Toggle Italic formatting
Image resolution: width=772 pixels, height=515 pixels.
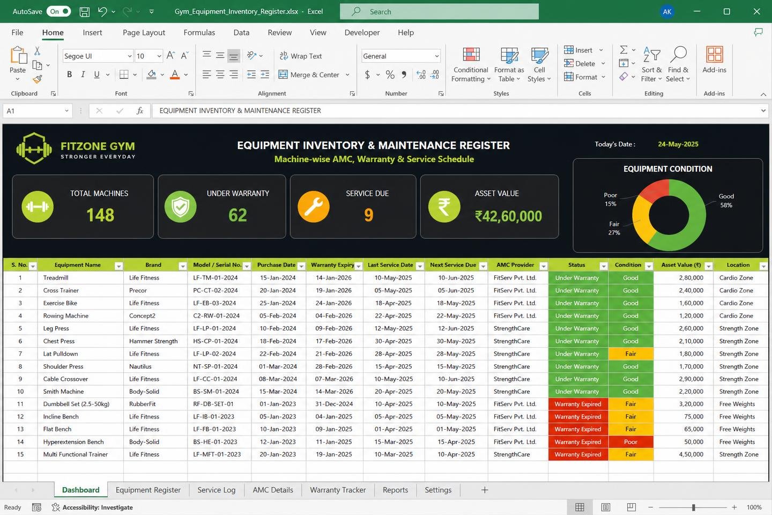(x=83, y=75)
